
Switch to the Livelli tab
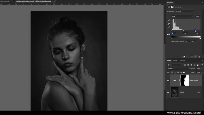(x=169, y=60)
